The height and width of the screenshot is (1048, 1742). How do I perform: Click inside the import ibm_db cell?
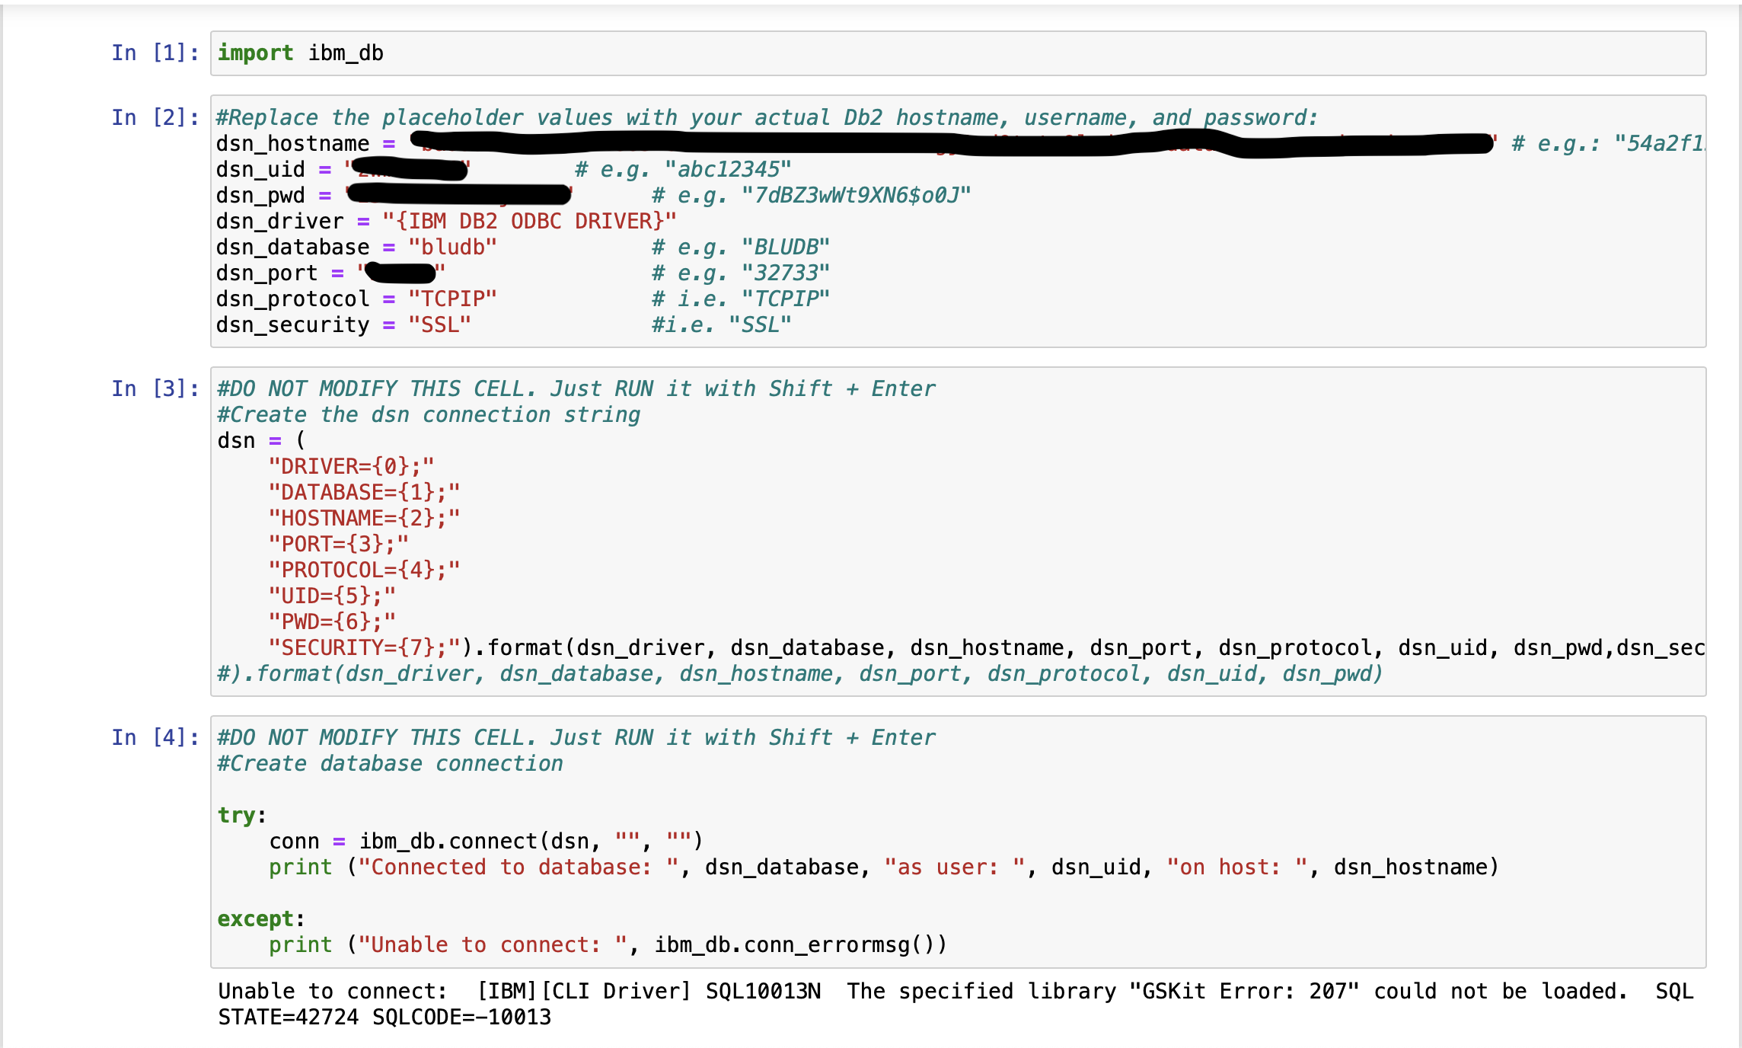tap(301, 53)
